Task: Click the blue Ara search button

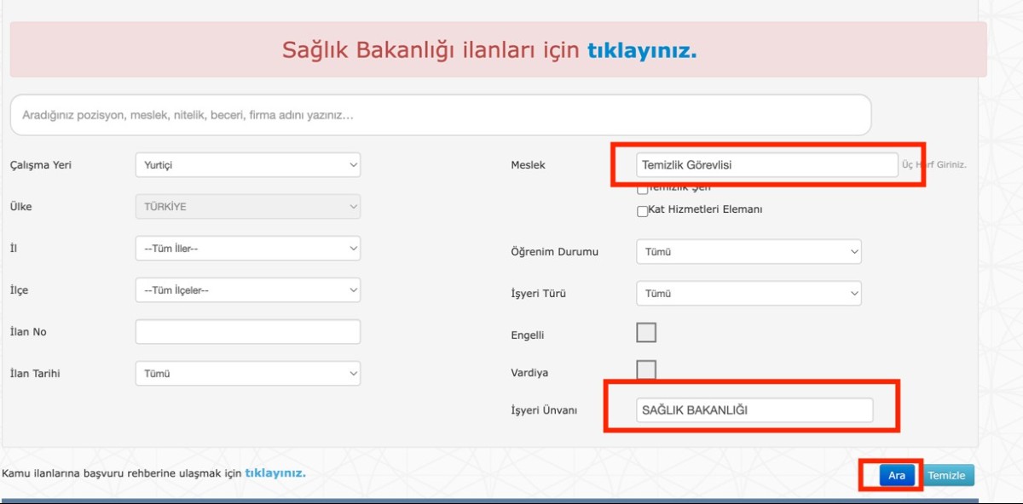Action: [895, 475]
